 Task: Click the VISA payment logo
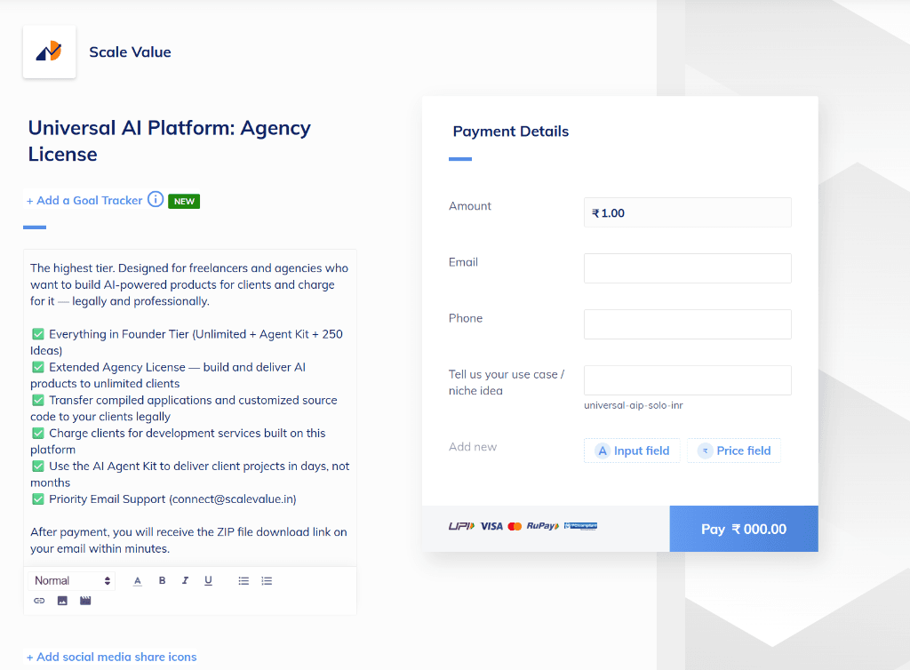tap(491, 526)
